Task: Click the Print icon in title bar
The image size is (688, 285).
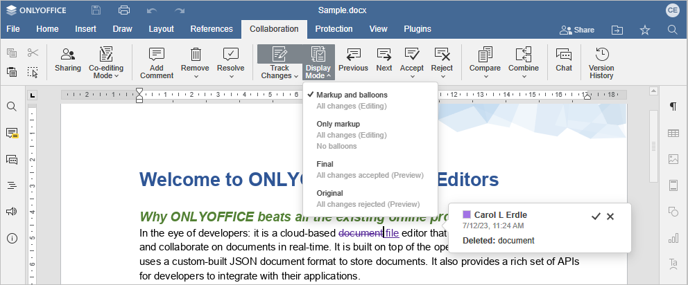Action: (x=124, y=10)
